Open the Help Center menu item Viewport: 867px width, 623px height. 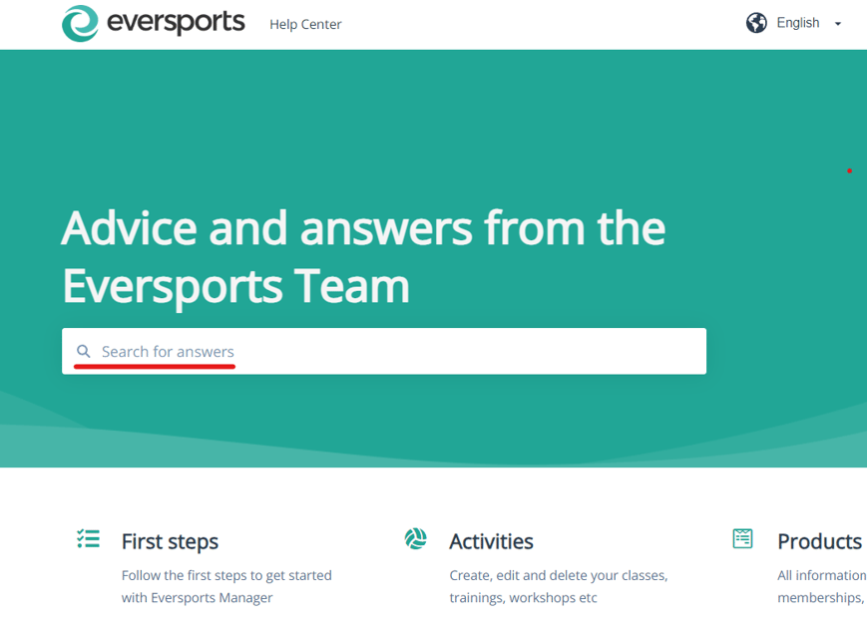pyautogui.click(x=305, y=24)
